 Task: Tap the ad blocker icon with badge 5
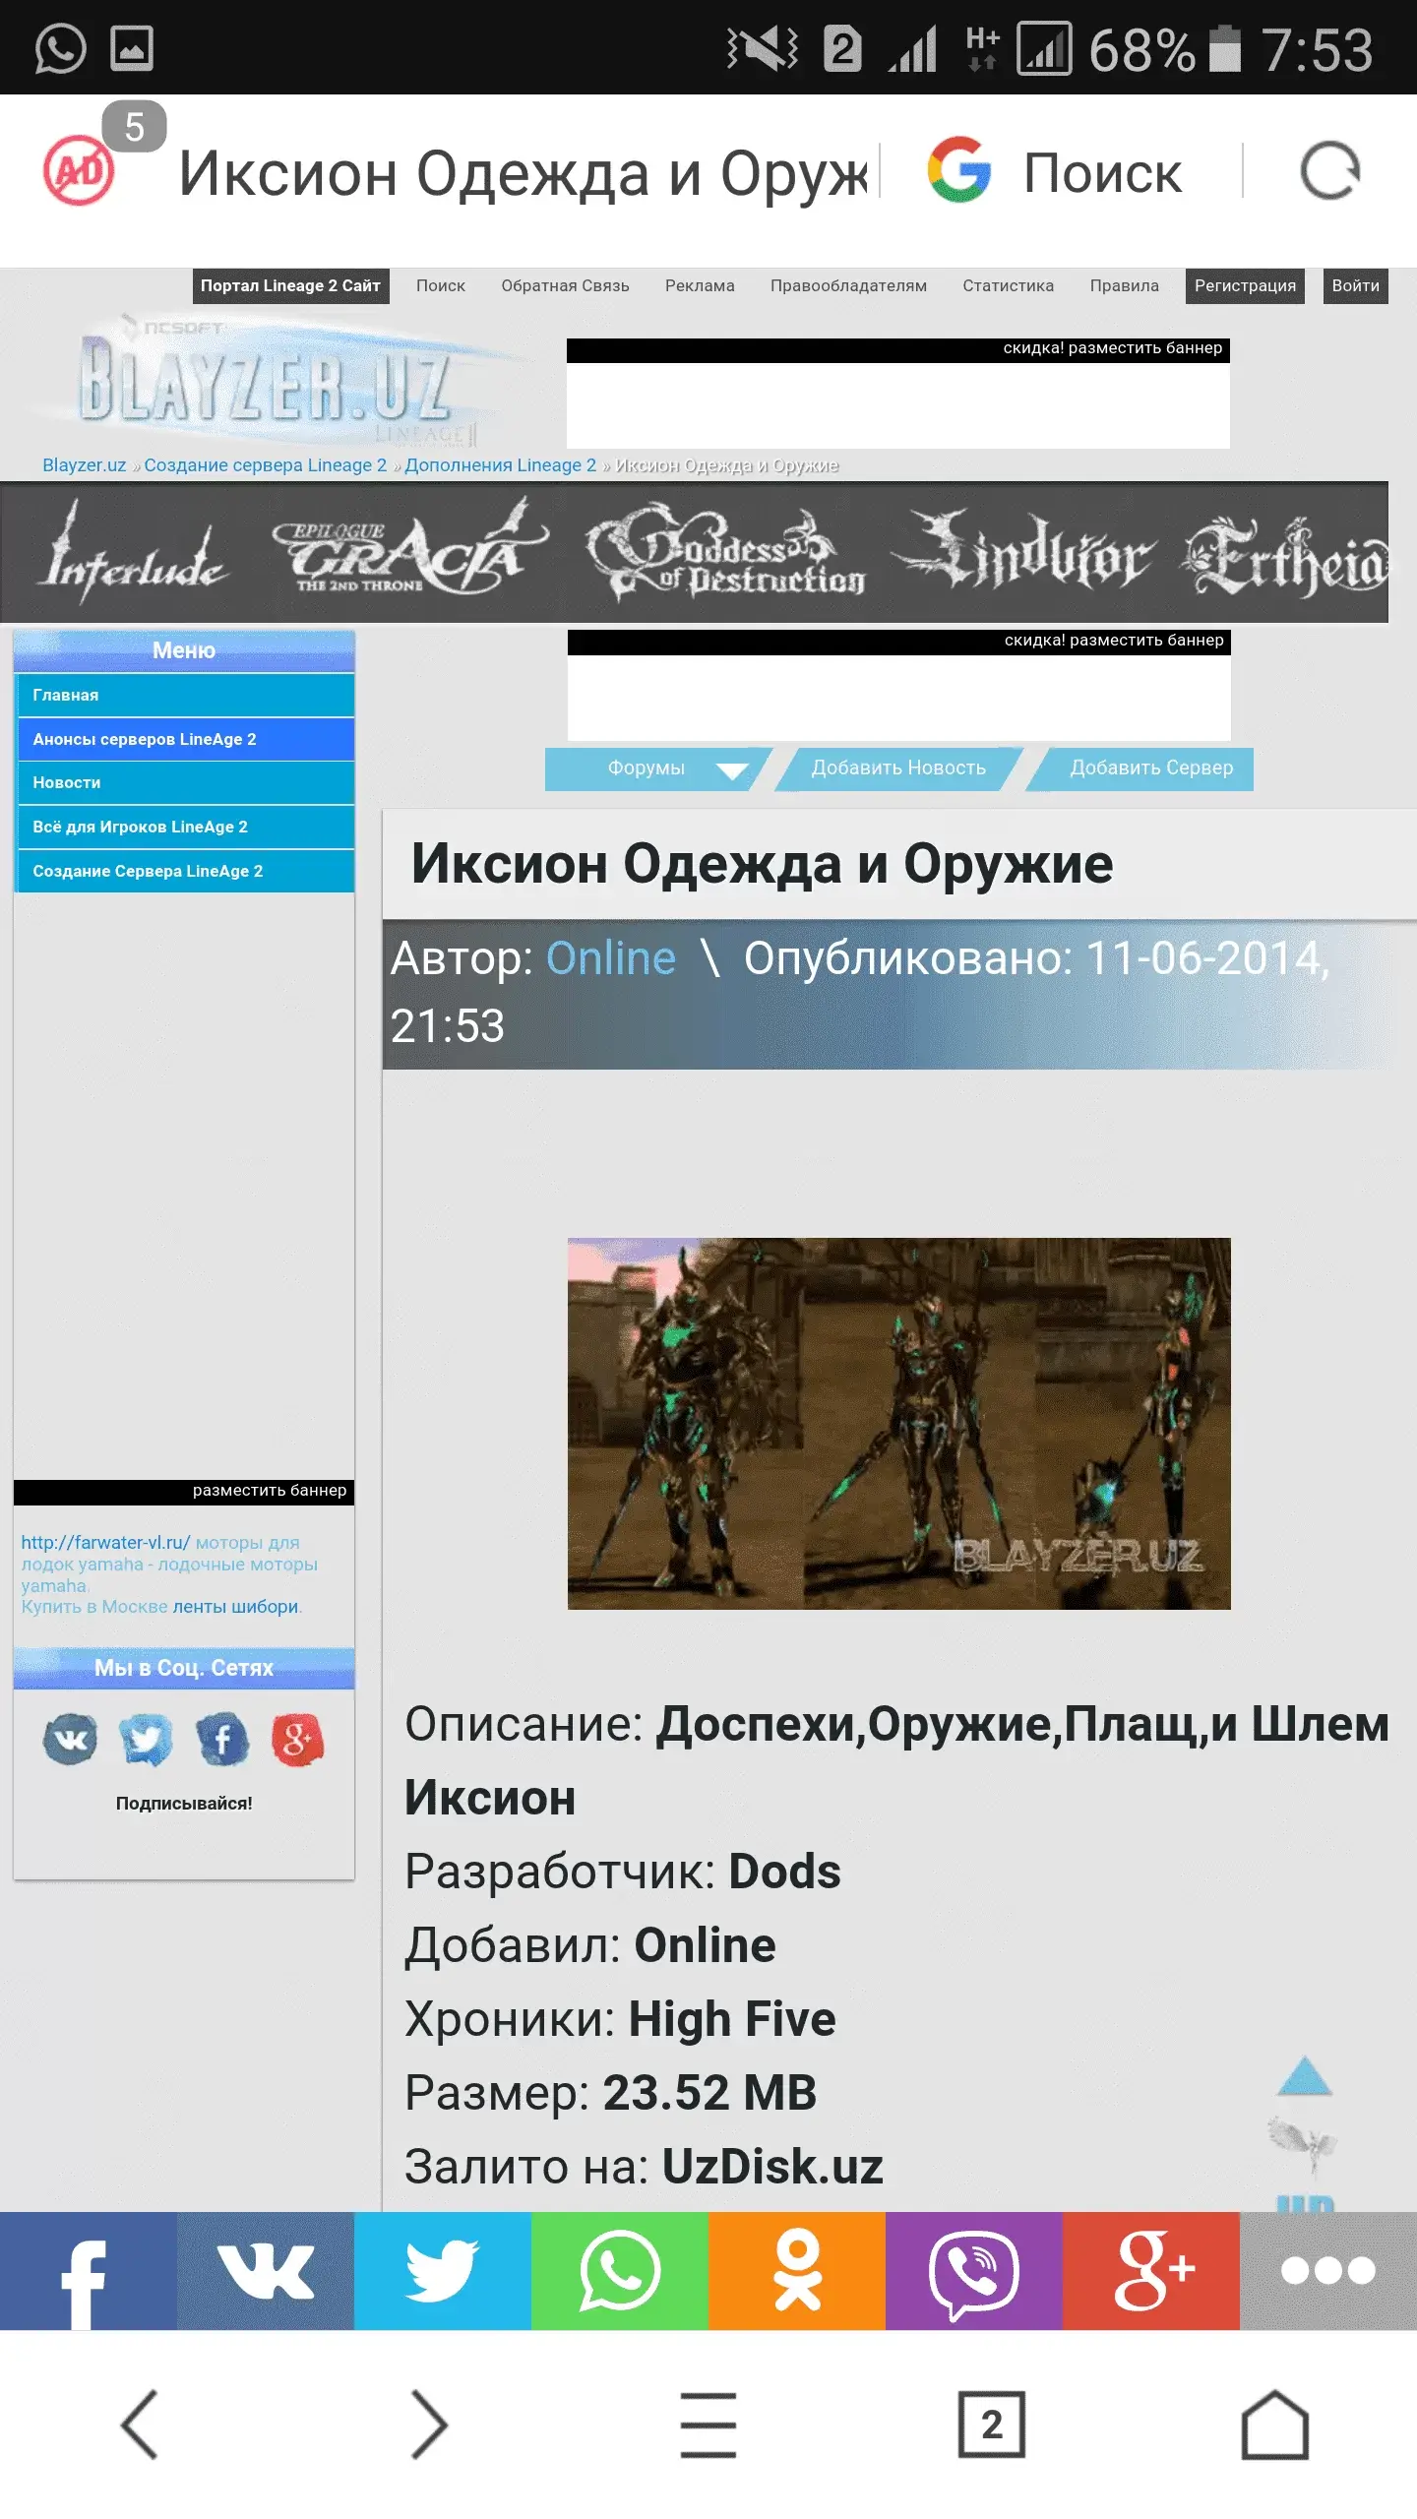[x=81, y=169]
